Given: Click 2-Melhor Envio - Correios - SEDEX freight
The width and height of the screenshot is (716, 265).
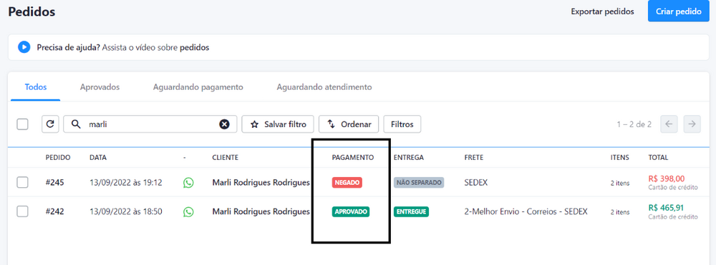Looking at the screenshot, I should (x=526, y=211).
